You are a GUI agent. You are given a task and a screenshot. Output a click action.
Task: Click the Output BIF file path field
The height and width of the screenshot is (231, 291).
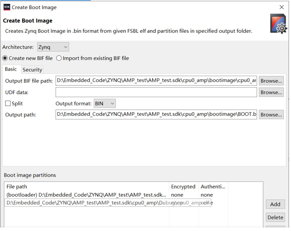[x=156, y=81]
